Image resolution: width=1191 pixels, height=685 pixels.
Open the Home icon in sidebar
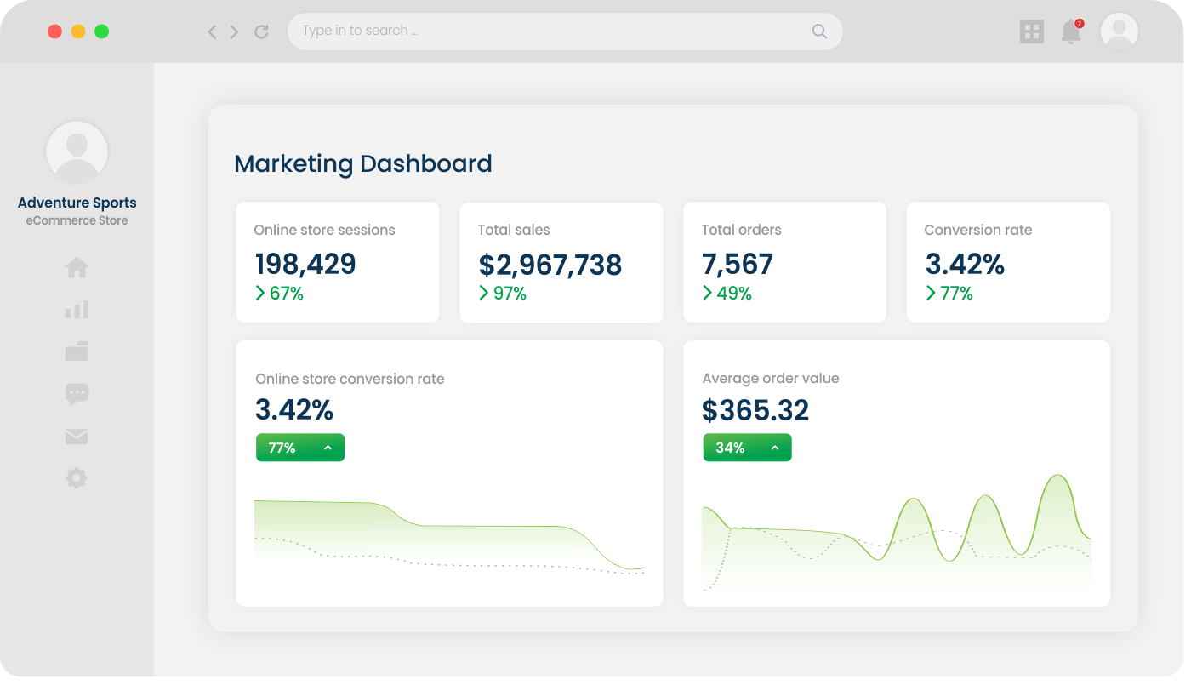(77, 268)
